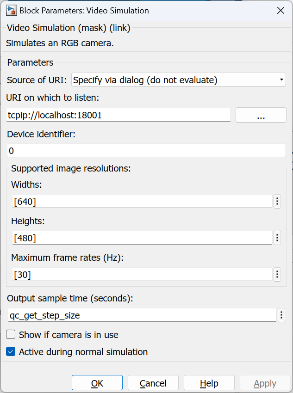Click the browse (...) button for the URI
Image resolution: width=293 pixels, height=393 pixels.
[x=261, y=115]
